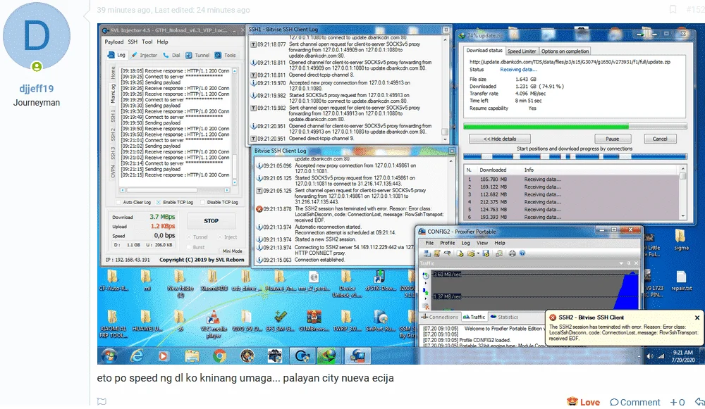705x409 pixels.
Task: Open dropdown arrow beside Proxifier open-profile icon
Action: 478,253
